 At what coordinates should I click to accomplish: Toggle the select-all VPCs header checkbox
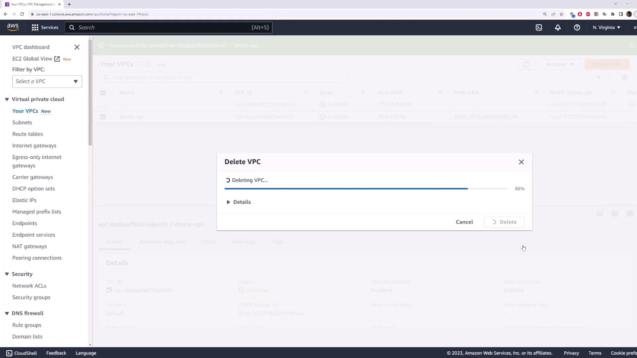tap(103, 93)
